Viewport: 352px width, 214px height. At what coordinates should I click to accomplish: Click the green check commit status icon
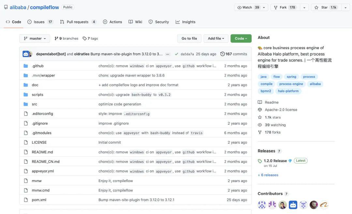point(176,54)
